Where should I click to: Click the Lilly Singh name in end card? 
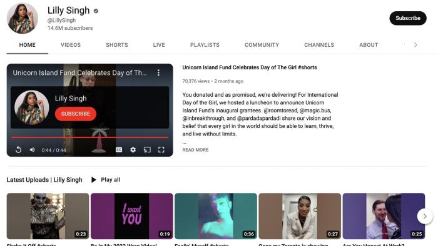[x=71, y=99]
